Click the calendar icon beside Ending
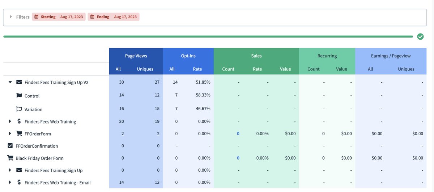This screenshot has width=434, height=192. 92,17
